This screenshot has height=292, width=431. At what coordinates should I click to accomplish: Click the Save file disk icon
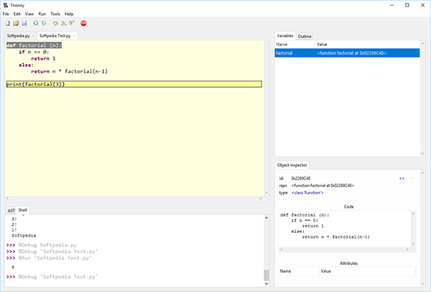click(23, 24)
